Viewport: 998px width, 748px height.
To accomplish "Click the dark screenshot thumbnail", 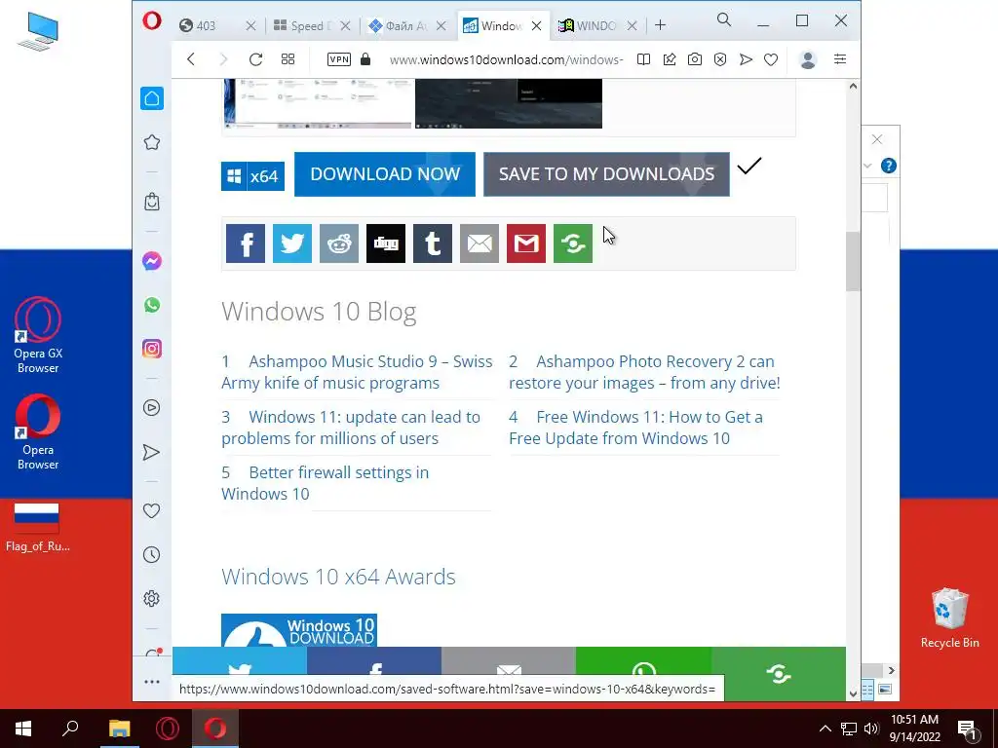I will [509, 103].
